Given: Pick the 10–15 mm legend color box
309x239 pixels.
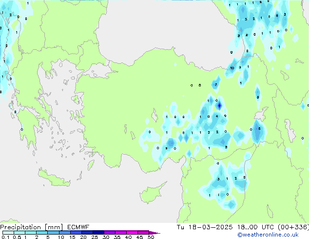Looking at the screenshot, I should 64,233.
